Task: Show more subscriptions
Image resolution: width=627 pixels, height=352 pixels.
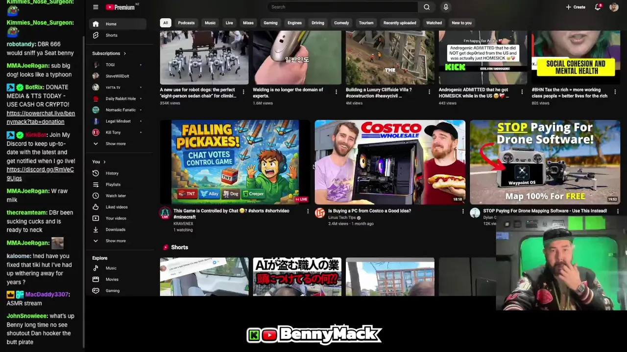Action: pyautogui.click(x=118, y=144)
